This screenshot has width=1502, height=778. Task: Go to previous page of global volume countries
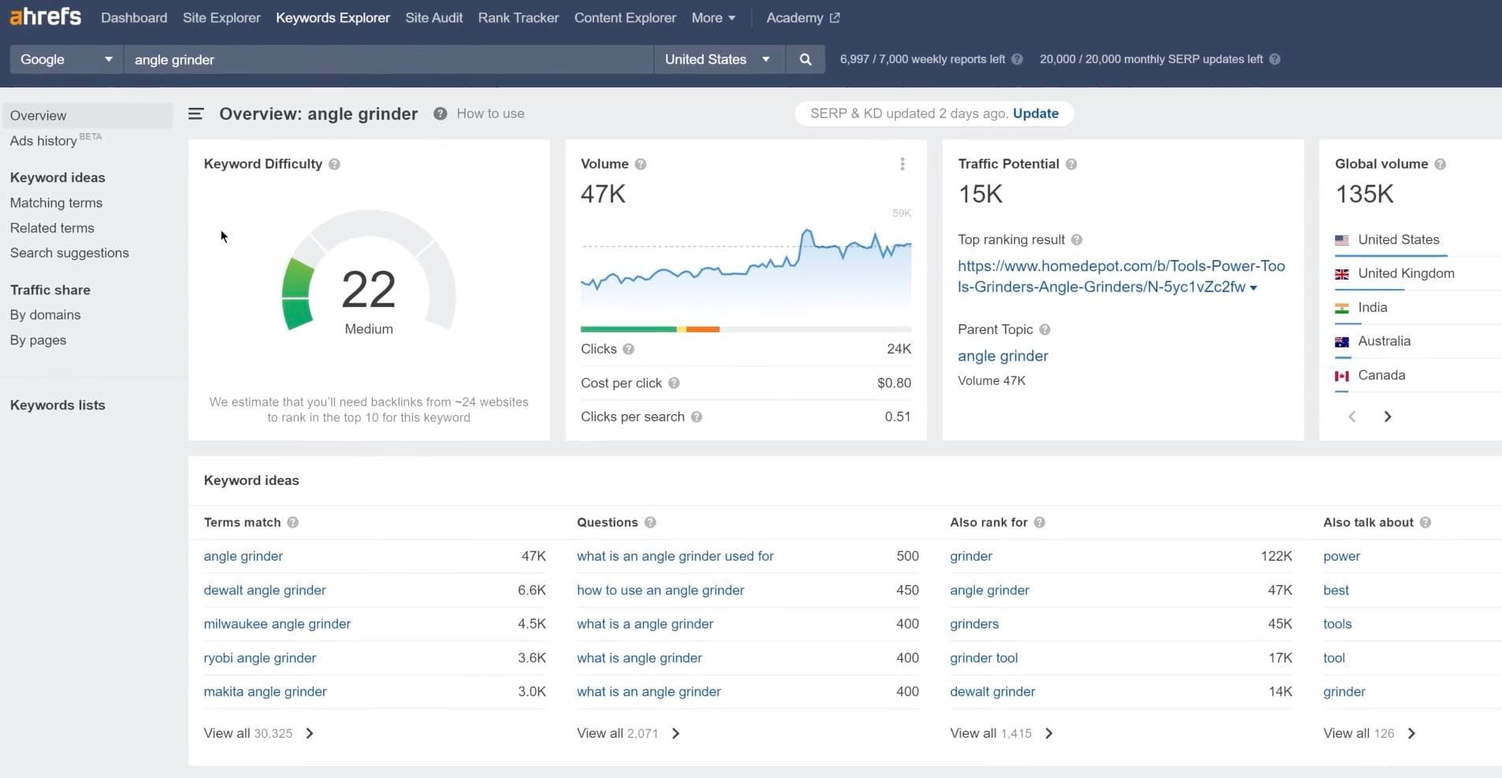click(x=1352, y=417)
